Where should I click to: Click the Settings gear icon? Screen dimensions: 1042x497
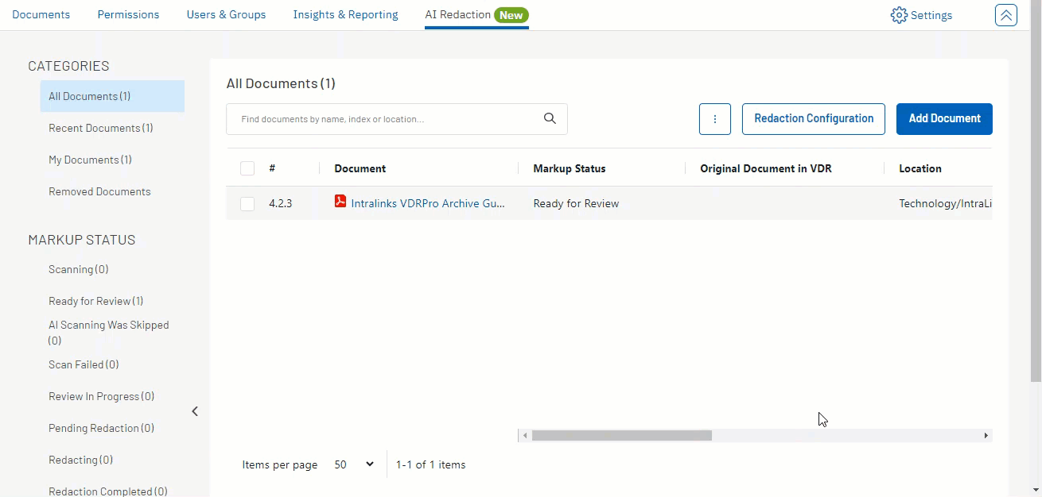pos(899,15)
